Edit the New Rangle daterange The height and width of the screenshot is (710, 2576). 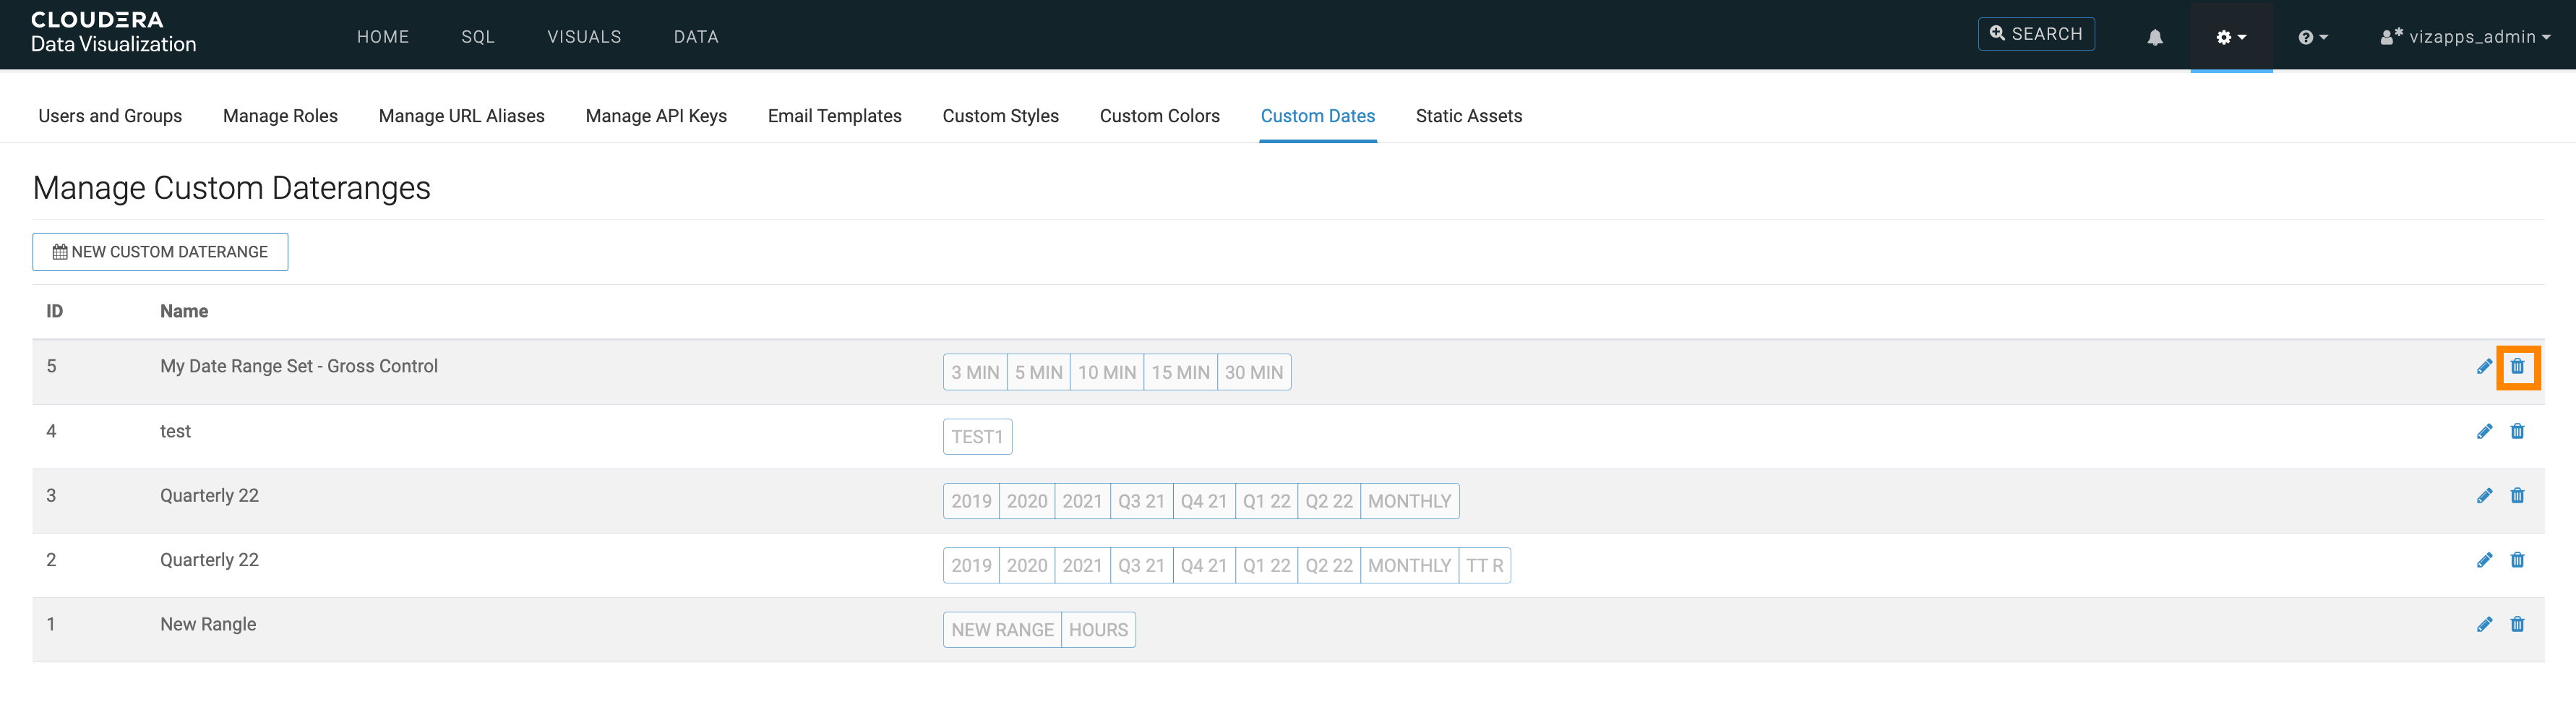[2484, 625]
